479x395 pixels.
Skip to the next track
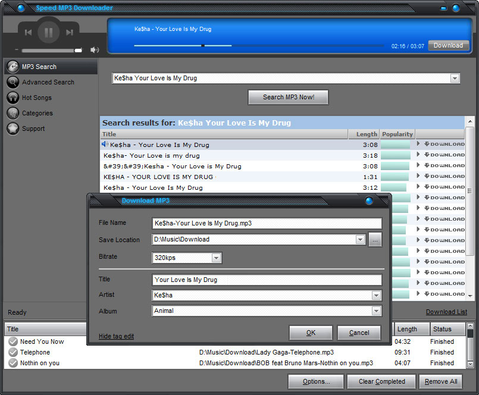[x=70, y=32]
